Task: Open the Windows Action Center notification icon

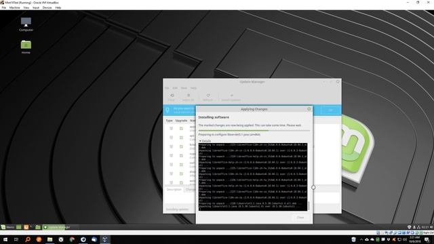Action: (427, 239)
